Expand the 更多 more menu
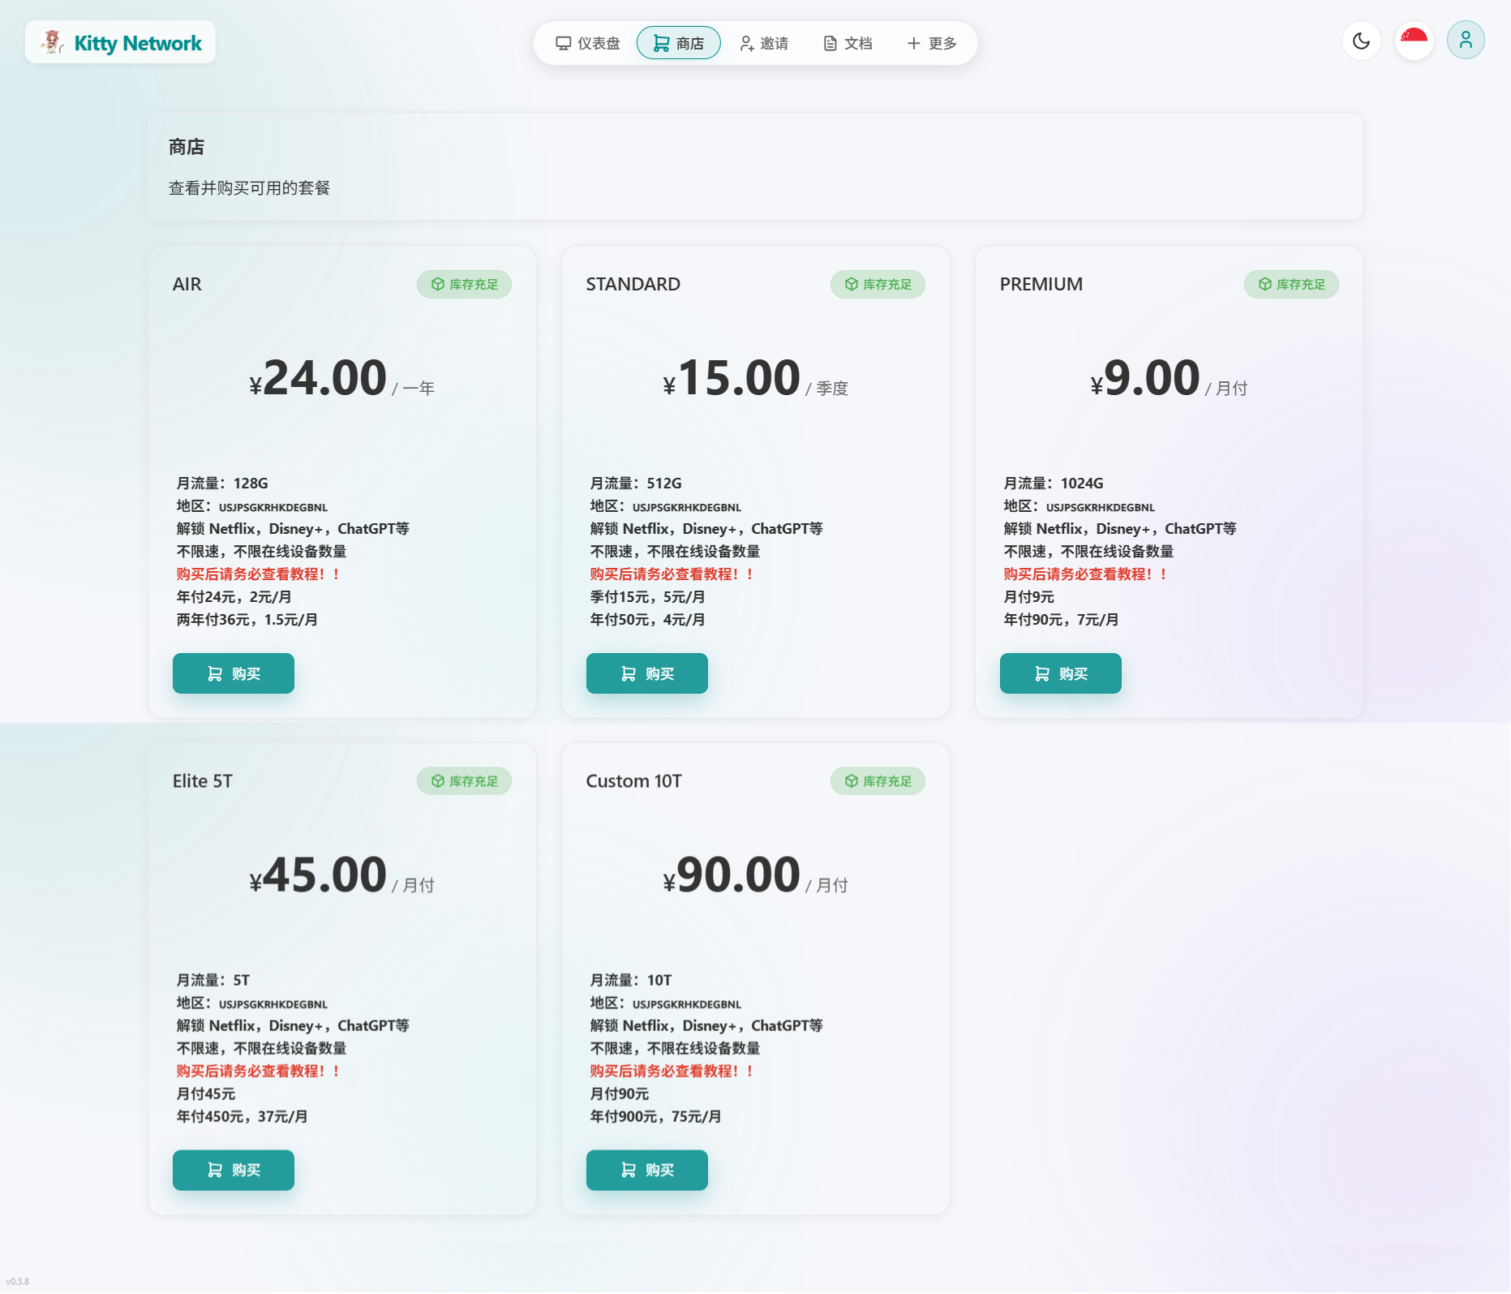Viewport: 1511px width, 1294px height. click(x=932, y=43)
